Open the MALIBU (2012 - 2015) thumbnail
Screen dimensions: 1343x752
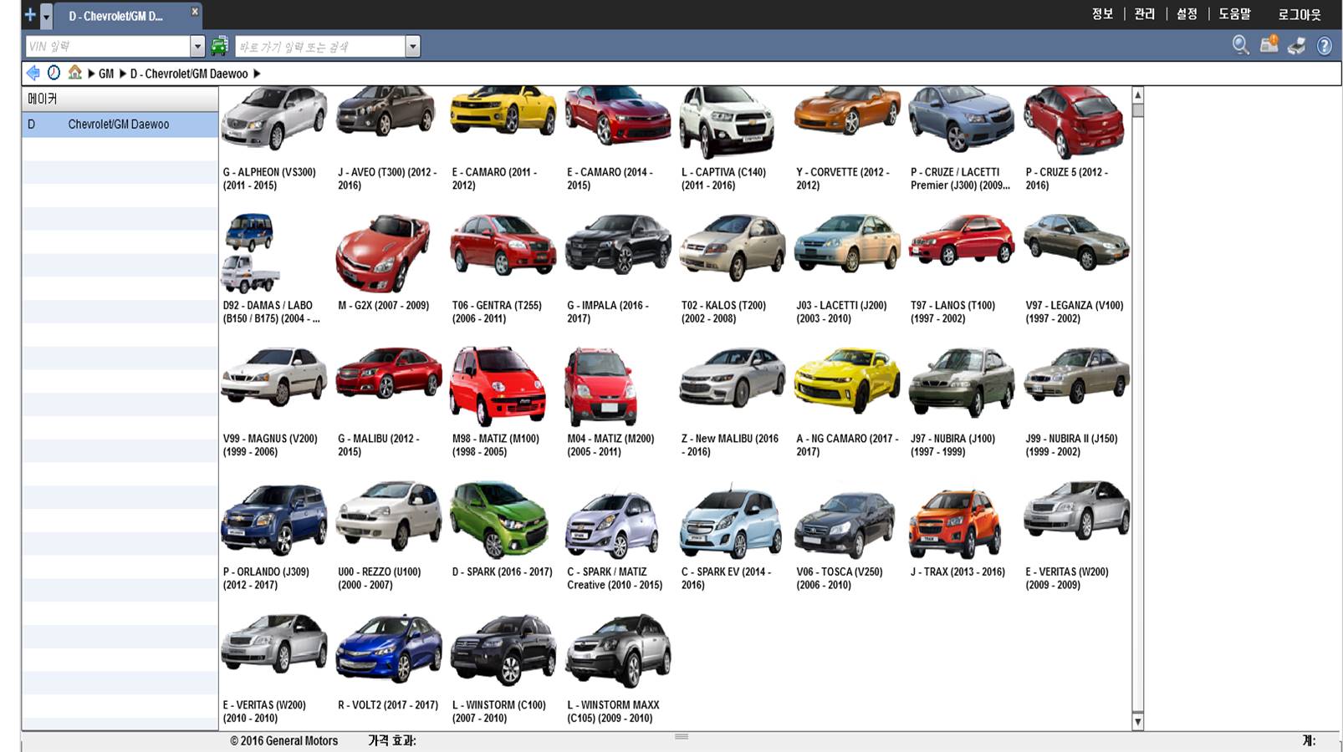point(389,373)
